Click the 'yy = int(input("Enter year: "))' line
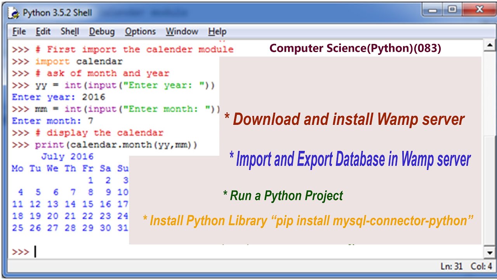Viewport: 497px width, 280px height. 125,85
